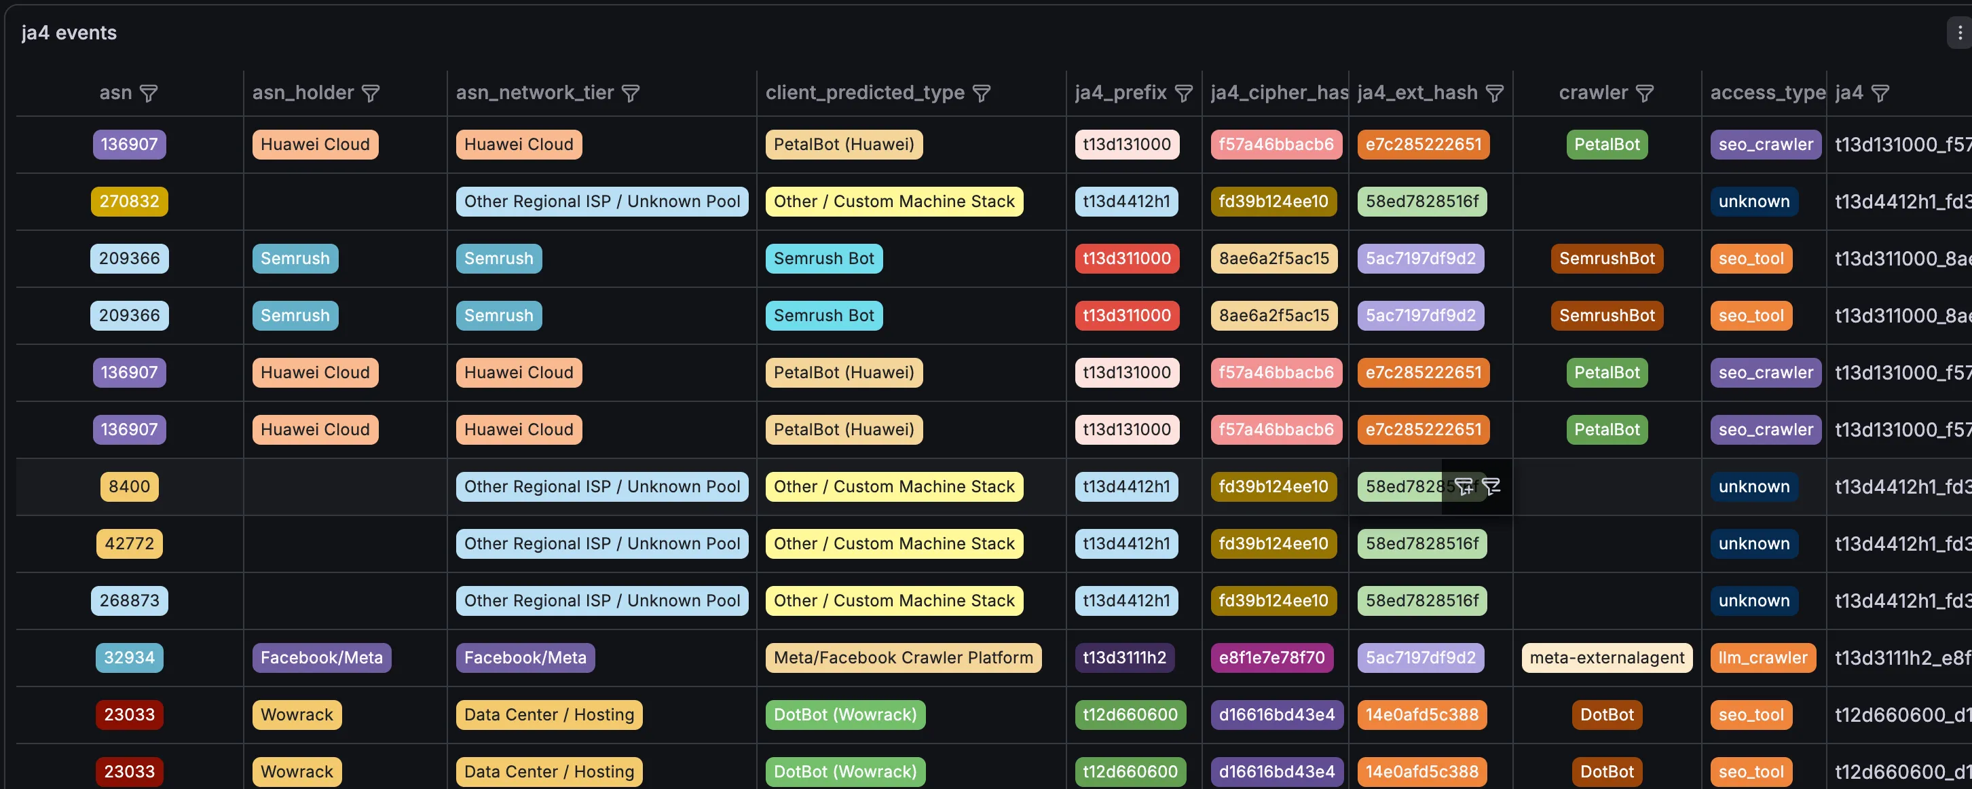This screenshot has width=1972, height=789.
Task: Filter the ja4_prefix column
Action: [1183, 94]
